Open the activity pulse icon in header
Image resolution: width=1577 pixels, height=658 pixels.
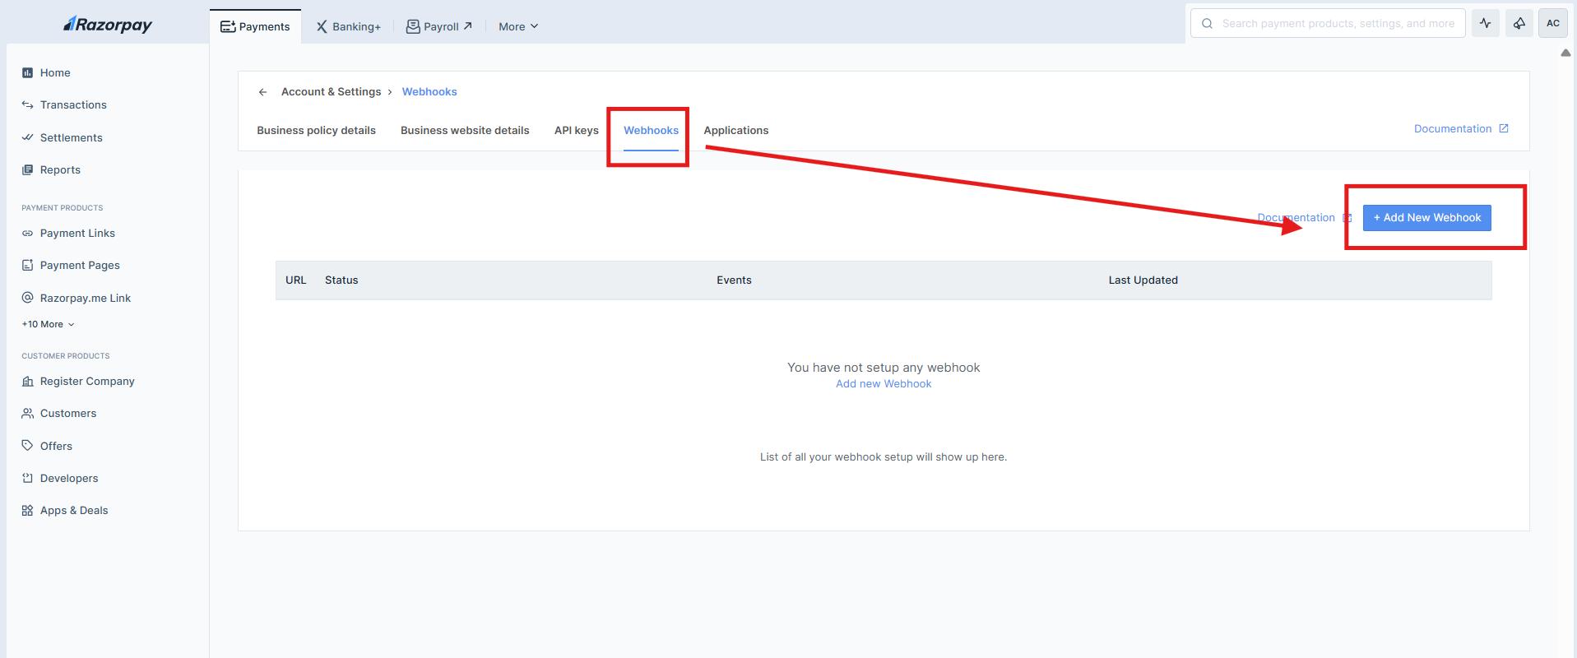pos(1485,24)
